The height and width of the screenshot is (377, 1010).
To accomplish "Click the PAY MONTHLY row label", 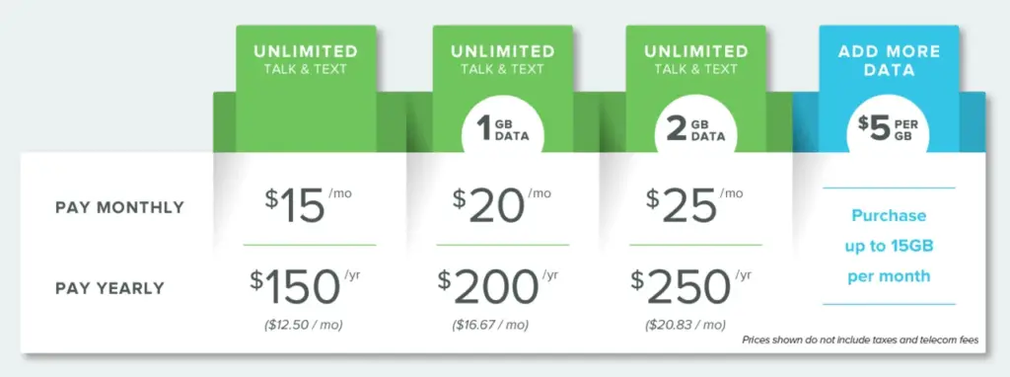I will coord(119,207).
